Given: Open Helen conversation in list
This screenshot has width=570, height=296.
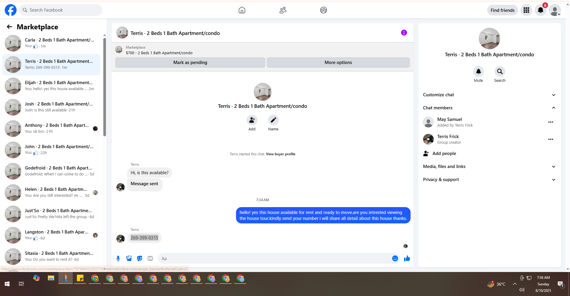Looking at the screenshot, I should [51, 193].
